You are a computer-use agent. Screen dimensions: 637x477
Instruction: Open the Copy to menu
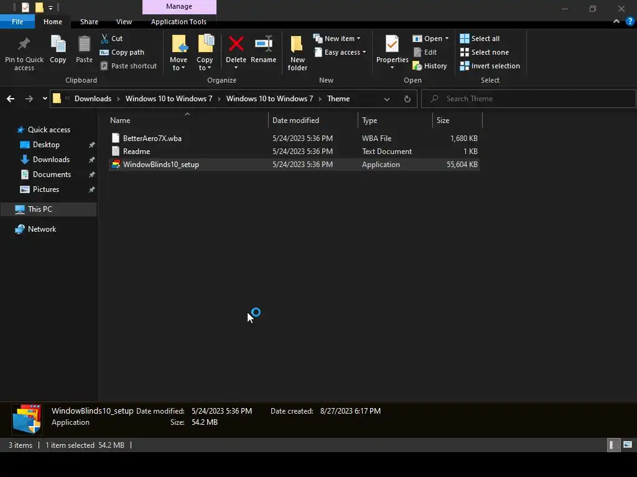205,53
